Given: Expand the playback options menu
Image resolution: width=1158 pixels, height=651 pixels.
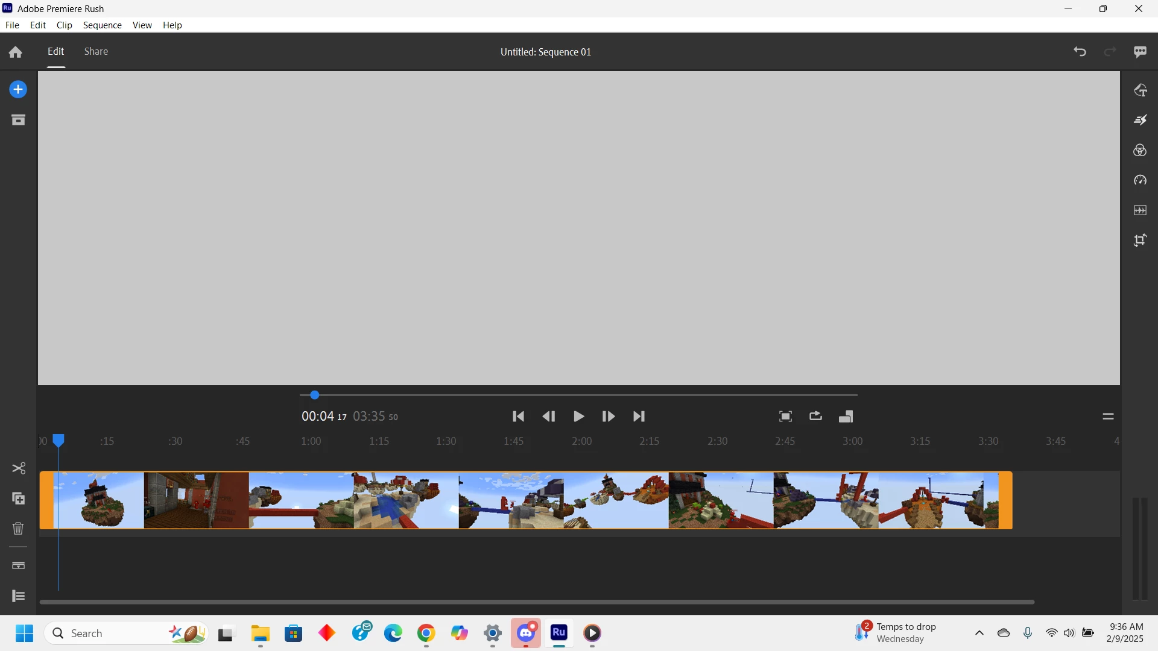Looking at the screenshot, I should pyautogui.click(x=1108, y=417).
